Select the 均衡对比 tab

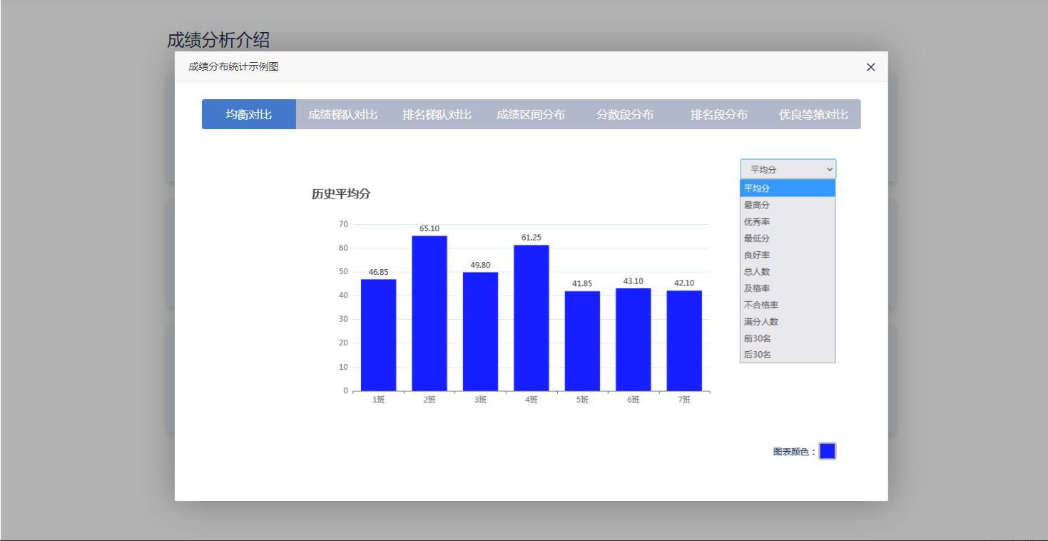click(x=249, y=114)
